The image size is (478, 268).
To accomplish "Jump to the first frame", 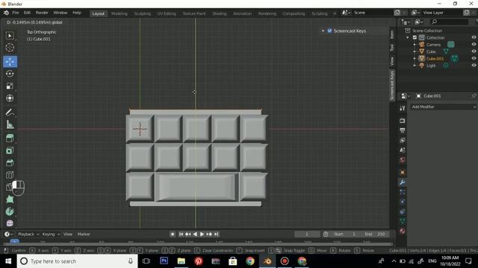I will click(x=181, y=234).
